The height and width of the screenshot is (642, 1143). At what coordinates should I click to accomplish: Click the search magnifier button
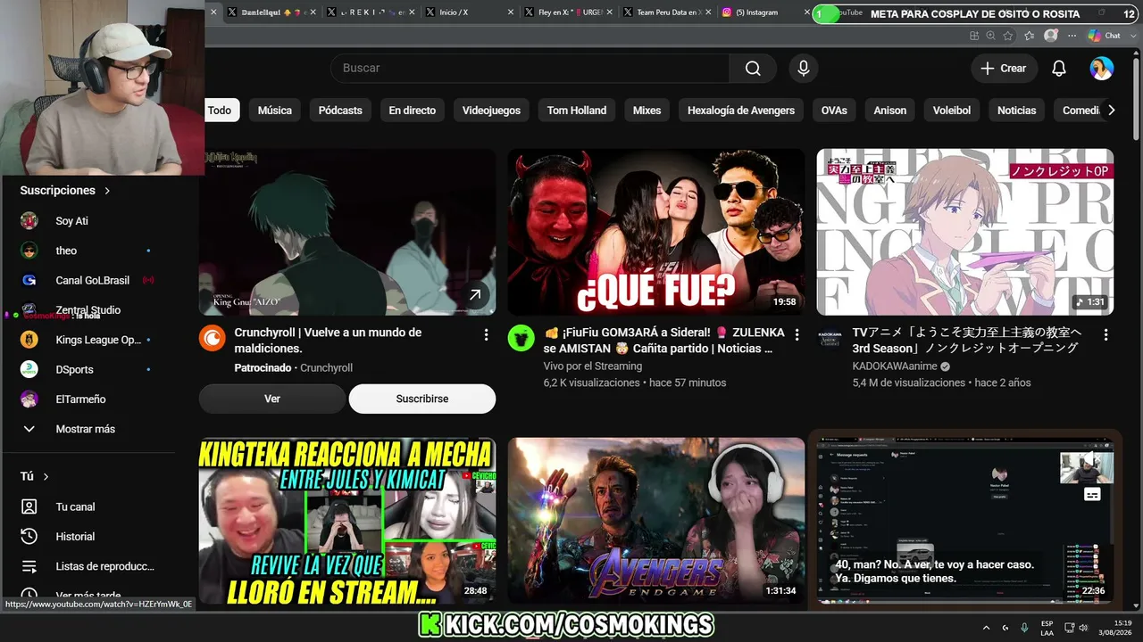(753, 69)
